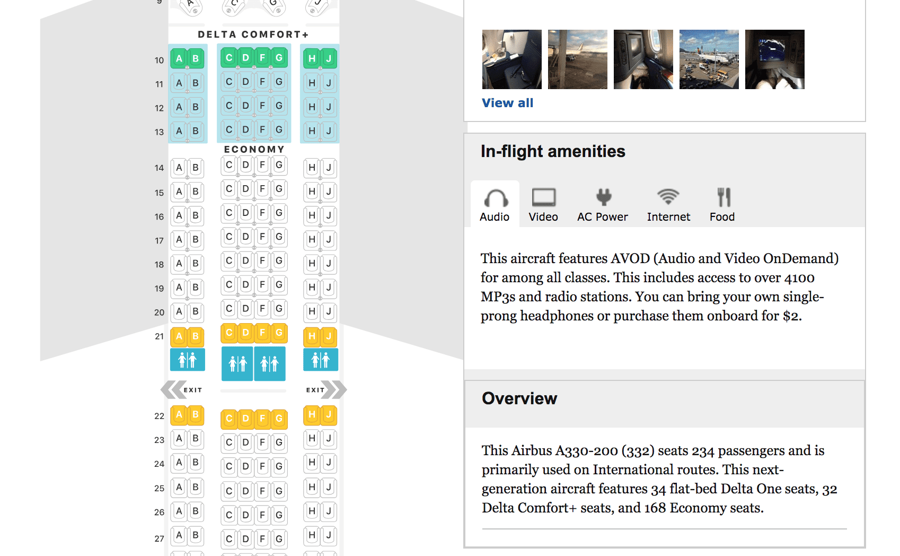Toggle selection of seat 10A
This screenshot has width=900, height=556.
click(x=179, y=58)
